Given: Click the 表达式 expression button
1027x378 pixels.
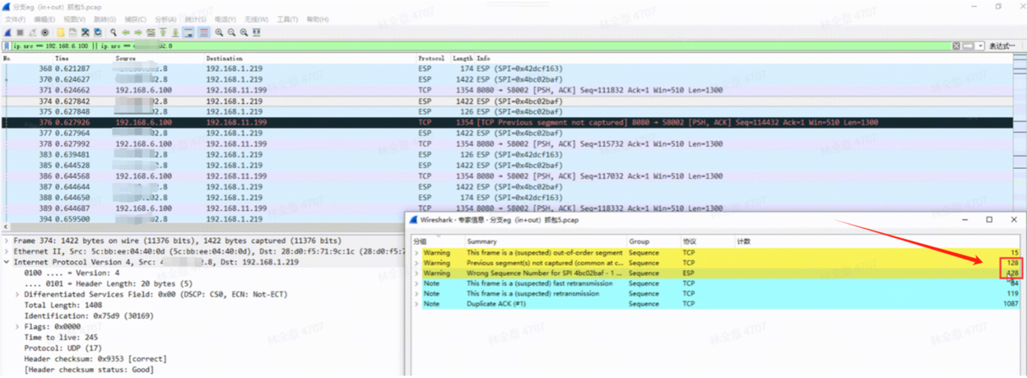Looking at the screenshot, I should (1003, 46).
